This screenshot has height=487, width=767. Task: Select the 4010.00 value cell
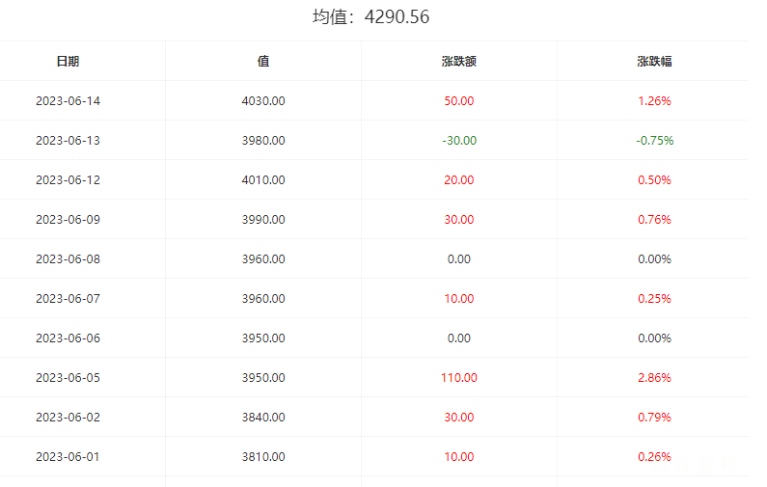coord(263,180)
